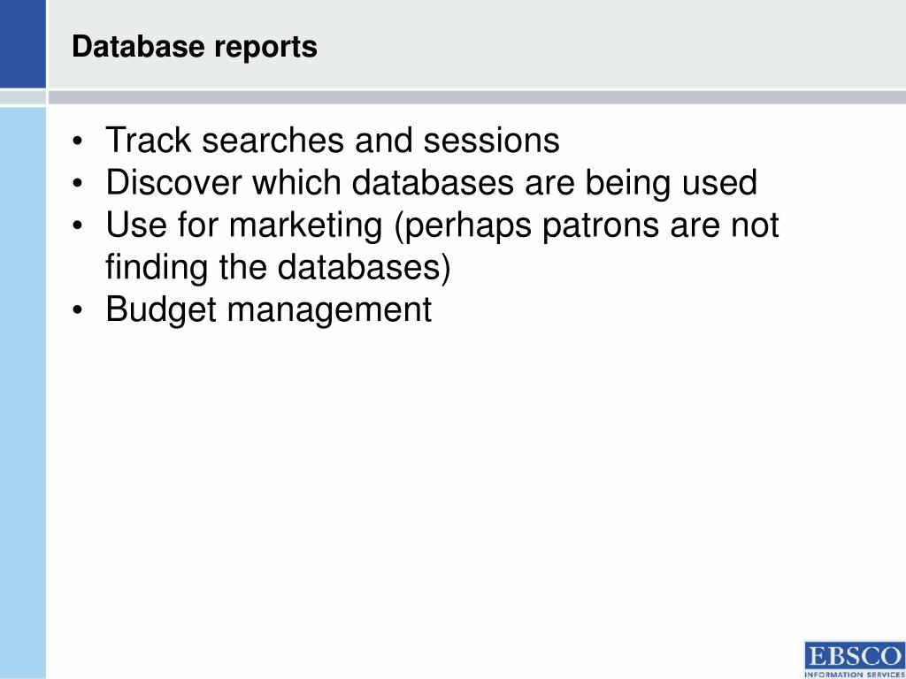The height and width of the screenshot is (679, 906).
Task: Click the gray divider bar below title
Action: click(x=477, y=97)
